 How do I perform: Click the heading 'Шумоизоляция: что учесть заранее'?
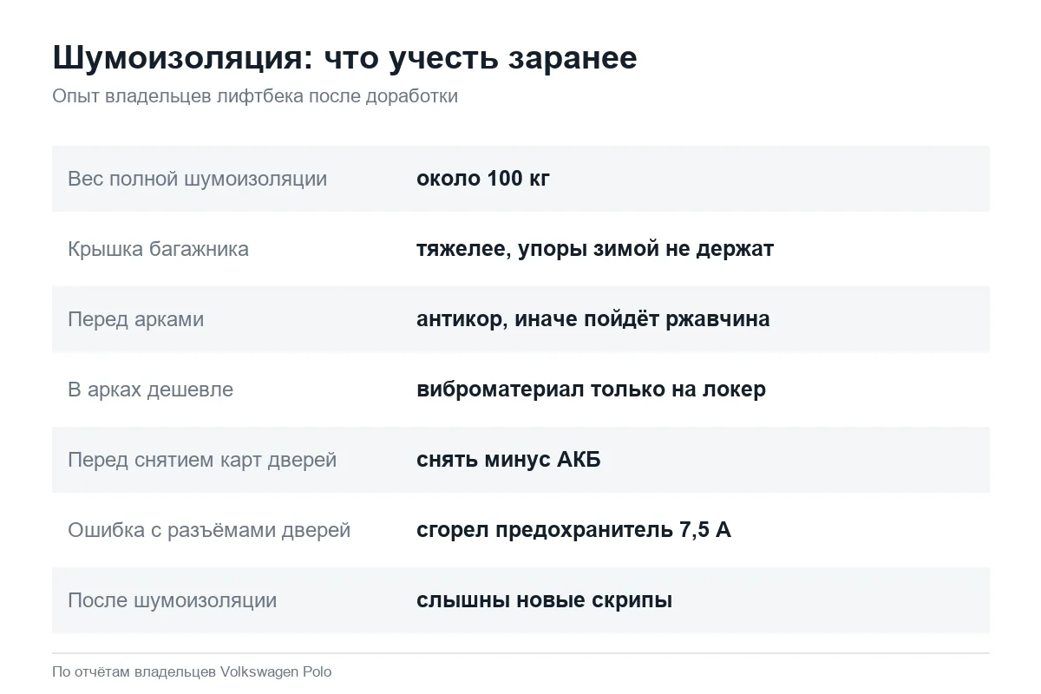tap(344, 57)
